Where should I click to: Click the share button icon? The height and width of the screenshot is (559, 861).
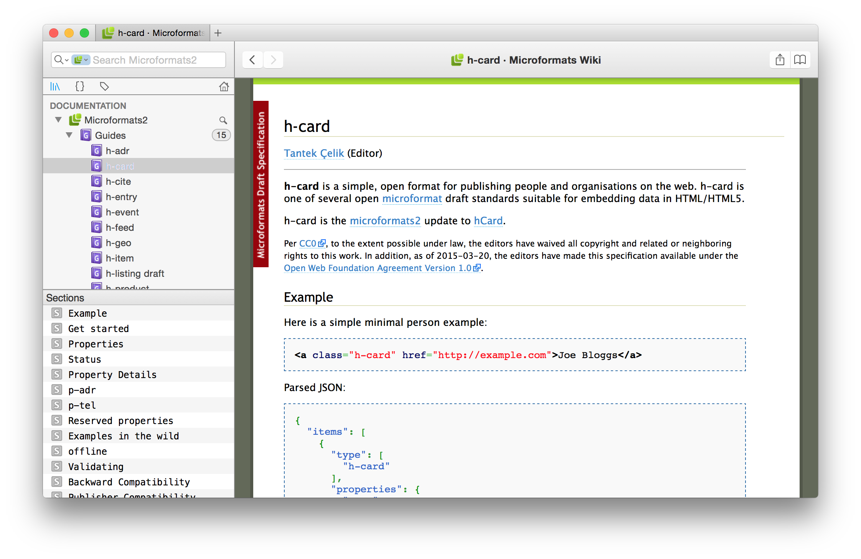(780, 60)
